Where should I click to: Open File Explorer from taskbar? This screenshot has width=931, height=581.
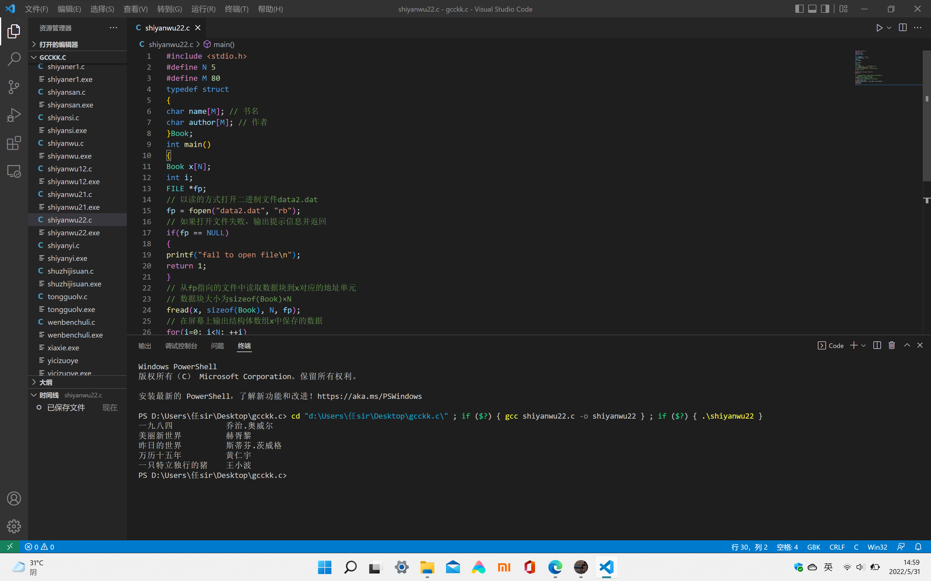427,567
